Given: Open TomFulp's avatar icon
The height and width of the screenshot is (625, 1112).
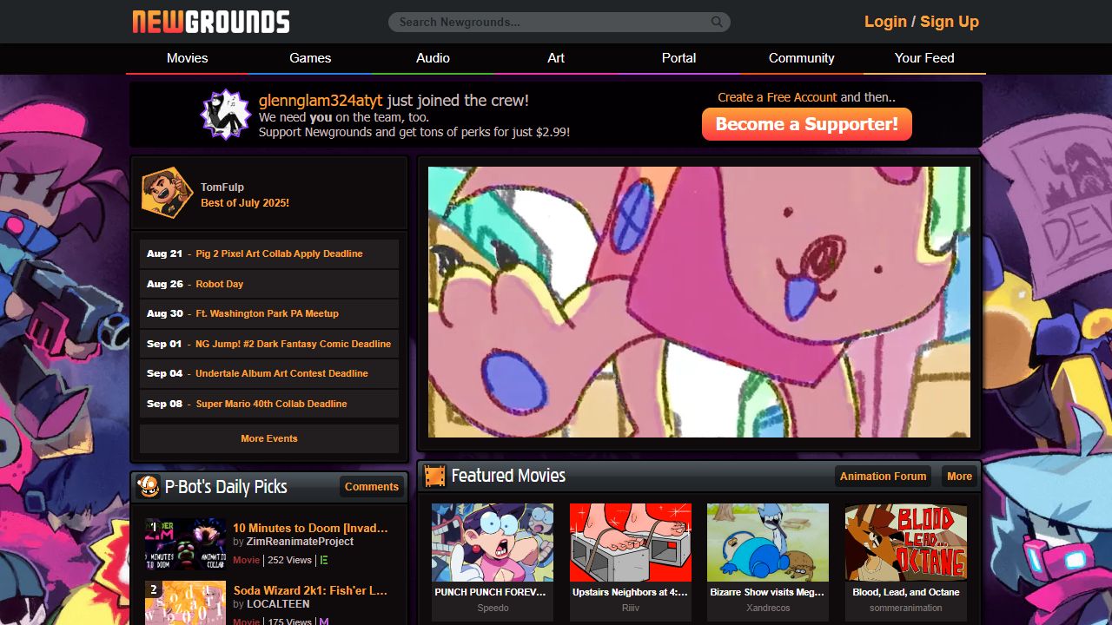Looking at the screenshot, I should [167, 193].
